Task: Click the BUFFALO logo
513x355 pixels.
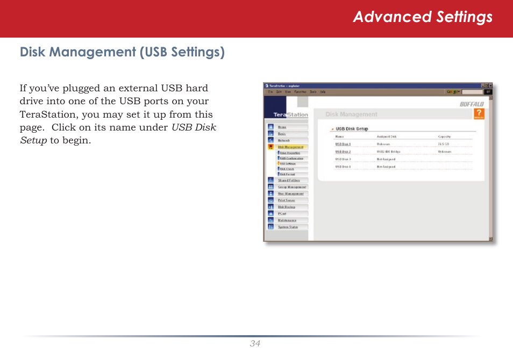Action: (x=472, y=104)
